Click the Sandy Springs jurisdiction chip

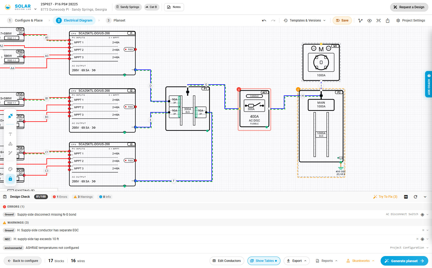[128, 7]
